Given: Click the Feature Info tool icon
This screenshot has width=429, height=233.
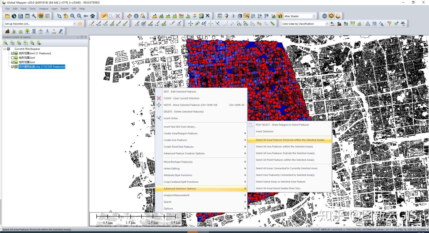Looking at the screenshot, I should pyautogui.click(x=136, y=16).
